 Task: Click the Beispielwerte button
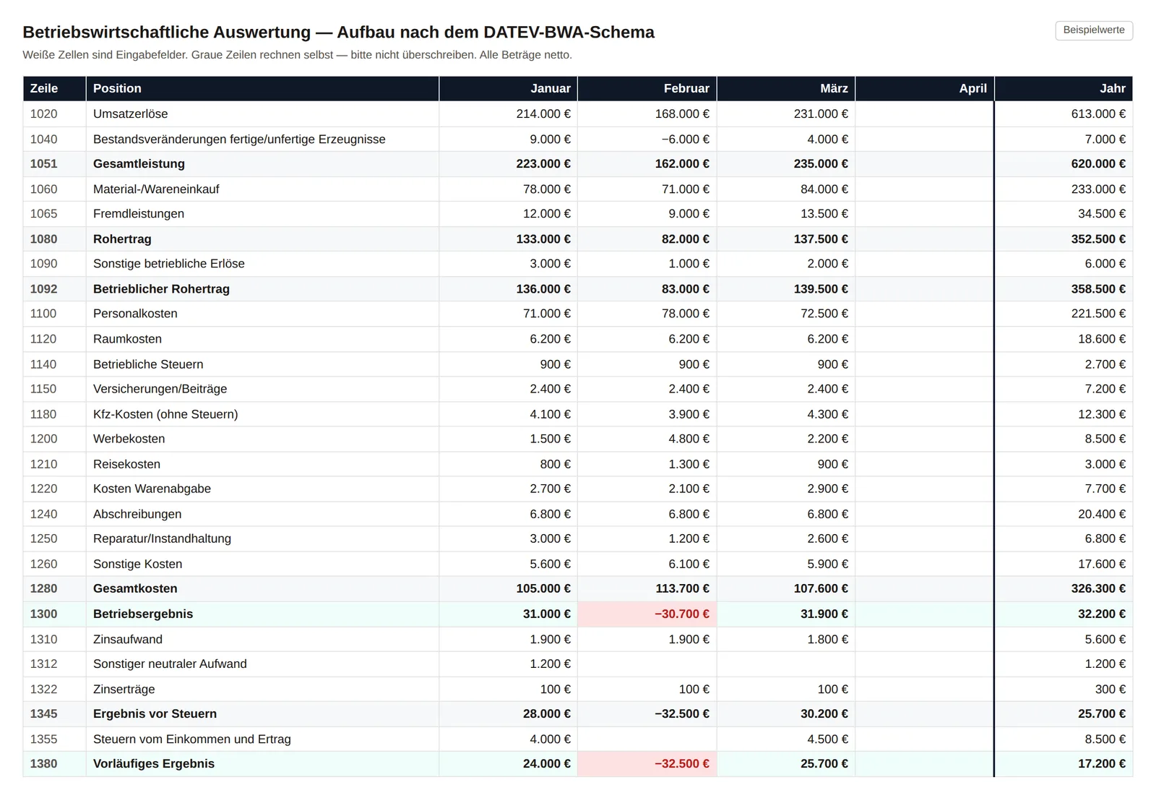pos(1094,30)
